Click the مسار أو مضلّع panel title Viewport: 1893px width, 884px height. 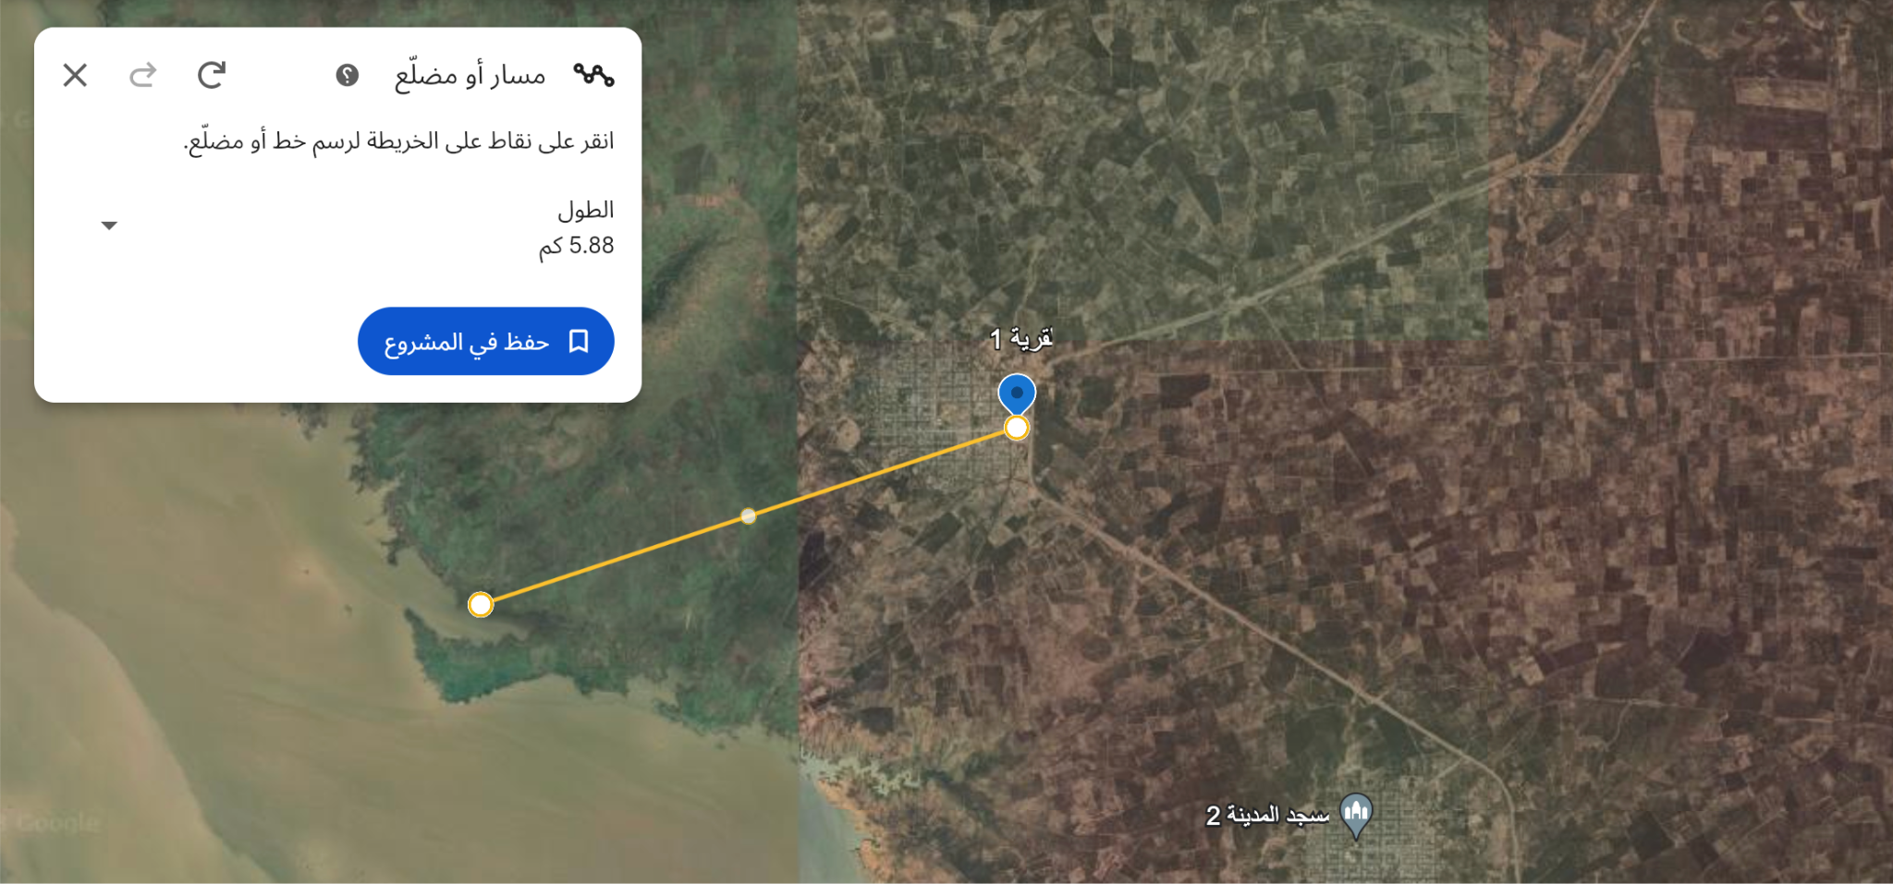tap(470, 75)
